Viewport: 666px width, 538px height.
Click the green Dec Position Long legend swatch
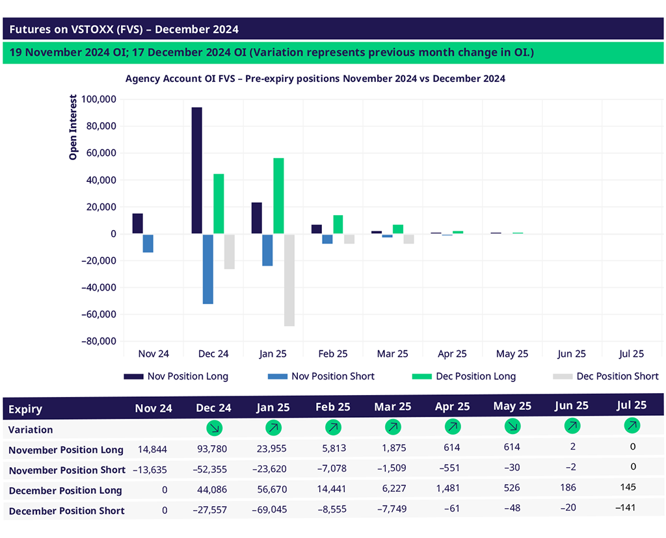click(423, 376)
